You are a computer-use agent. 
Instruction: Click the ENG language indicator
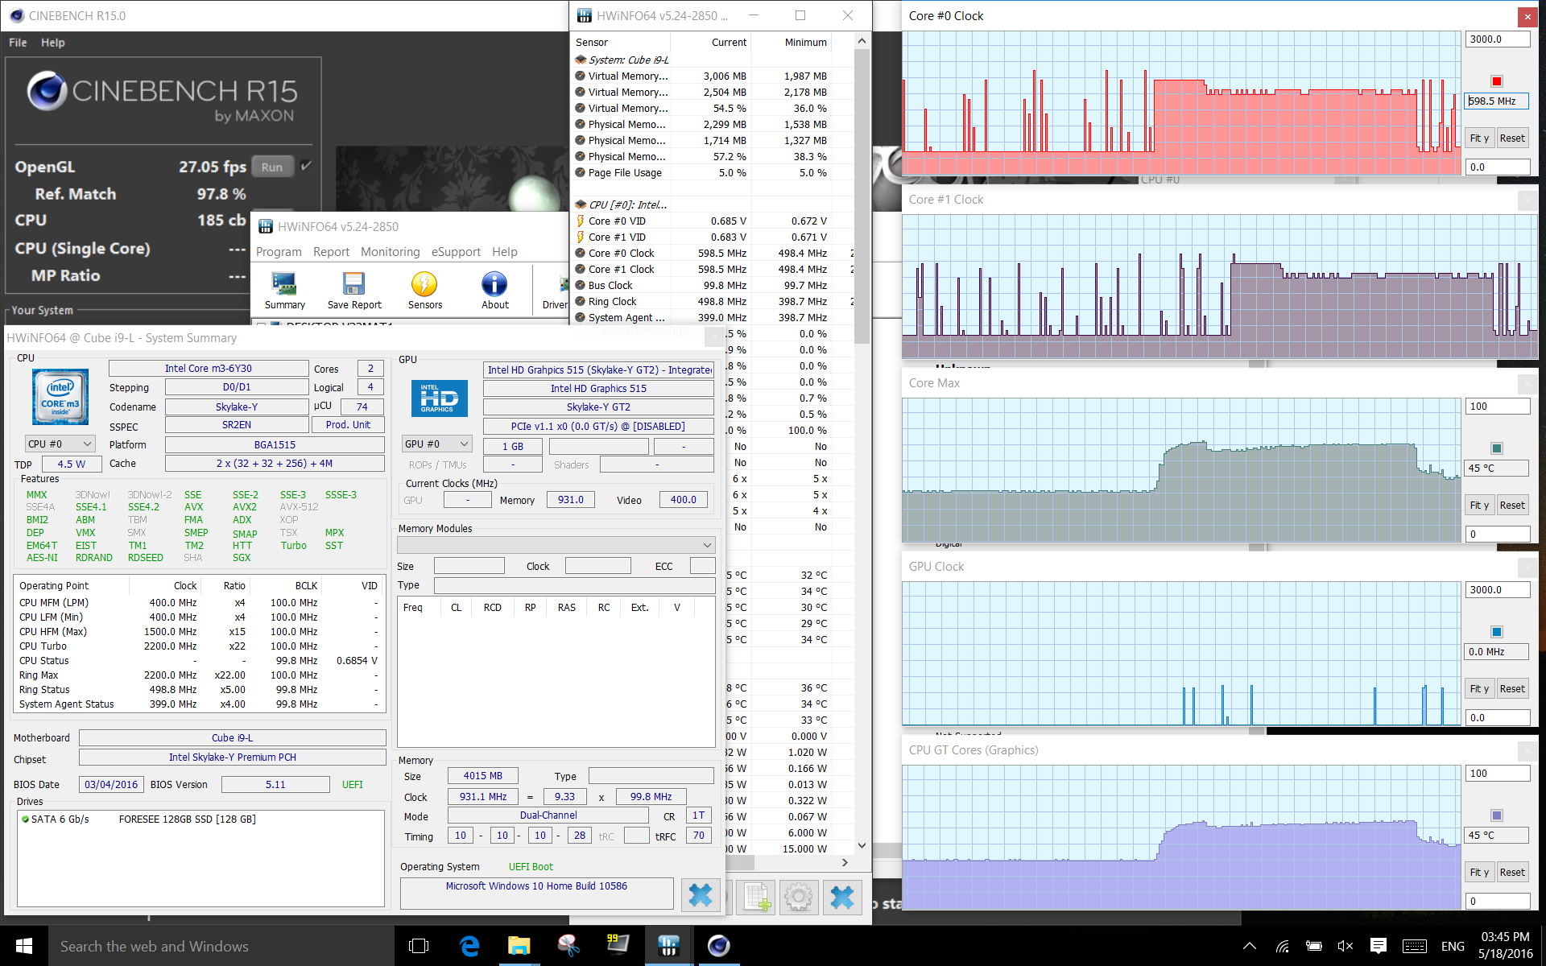click(1453, 947)
